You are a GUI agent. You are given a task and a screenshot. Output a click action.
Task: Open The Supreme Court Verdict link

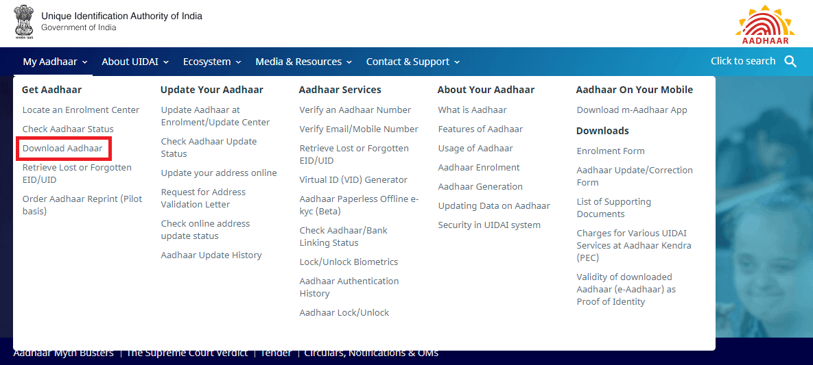point(187,353)
